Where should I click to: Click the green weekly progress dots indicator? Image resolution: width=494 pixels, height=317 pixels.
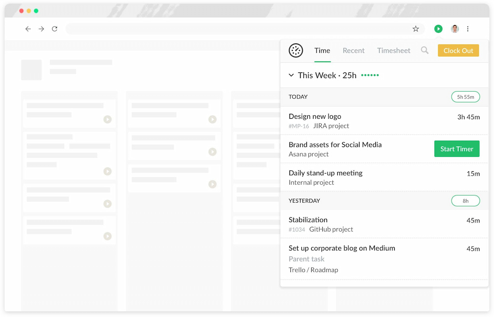(369, 75)
